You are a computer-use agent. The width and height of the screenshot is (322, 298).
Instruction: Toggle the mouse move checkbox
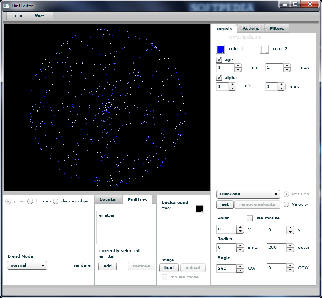click(x=165, y=277)
